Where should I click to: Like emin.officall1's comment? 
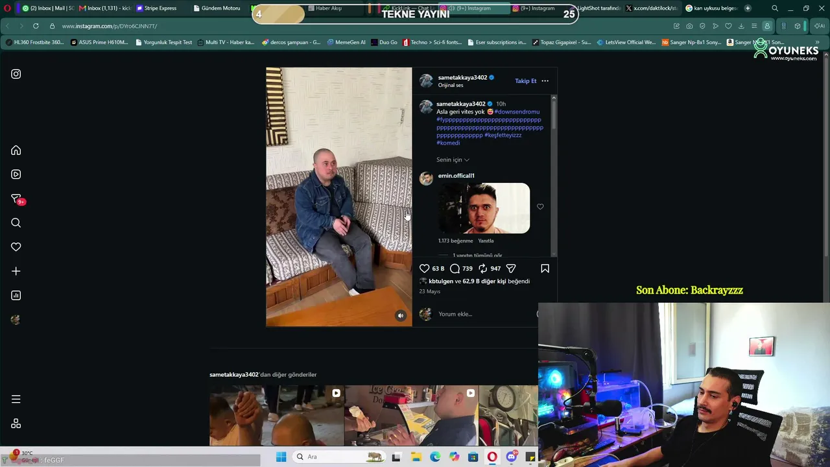coord(540,207)
